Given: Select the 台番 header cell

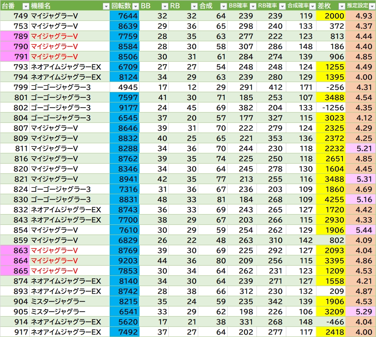Looking at the screenshot, I should tap(15, 6).
